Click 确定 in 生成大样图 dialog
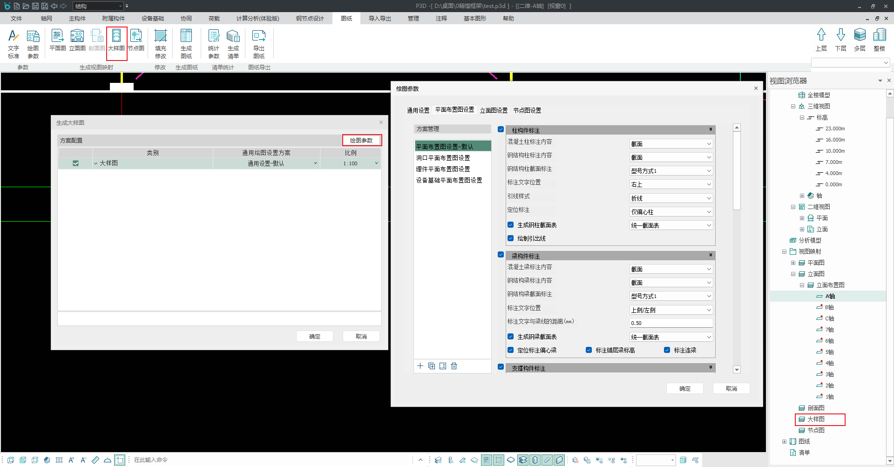The width and height of the screenshot is (894, 467). click(x=315, y=336)
